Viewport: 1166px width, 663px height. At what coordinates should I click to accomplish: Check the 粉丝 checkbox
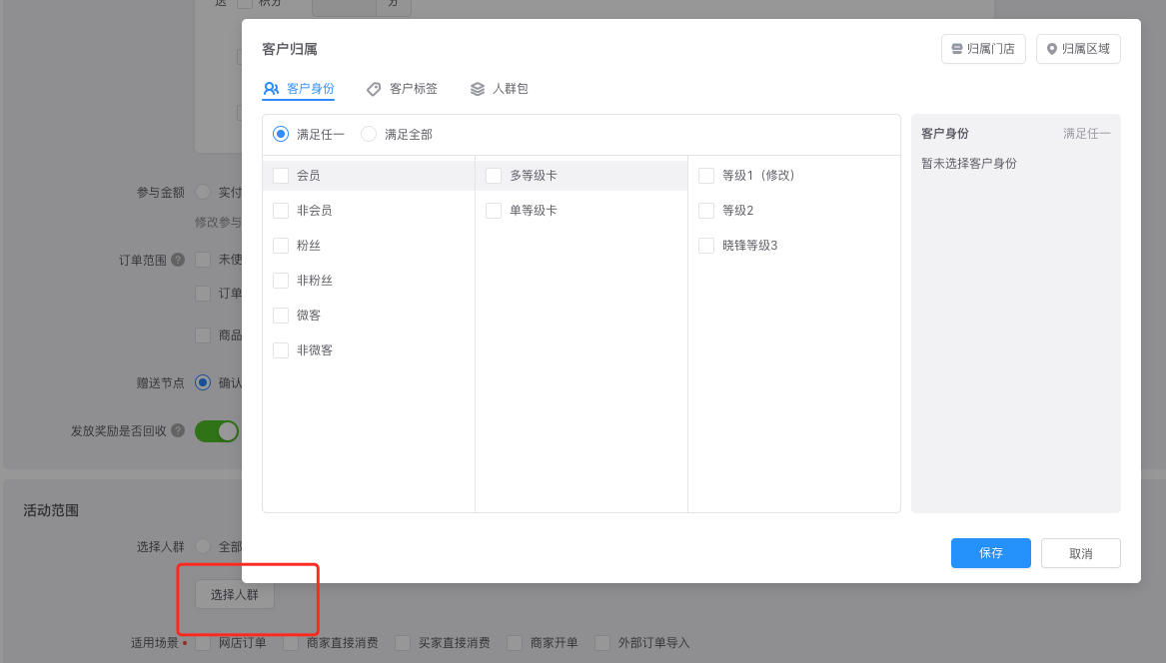coord(281,246)
